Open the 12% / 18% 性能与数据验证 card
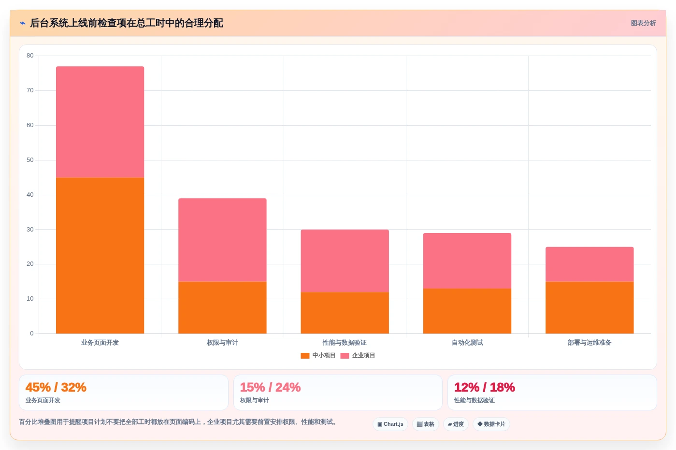Screen dimensions: 676x450 [552, 392]
